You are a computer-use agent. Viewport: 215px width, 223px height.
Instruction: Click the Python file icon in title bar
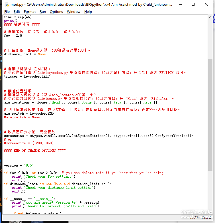click(x=6, y=5)
